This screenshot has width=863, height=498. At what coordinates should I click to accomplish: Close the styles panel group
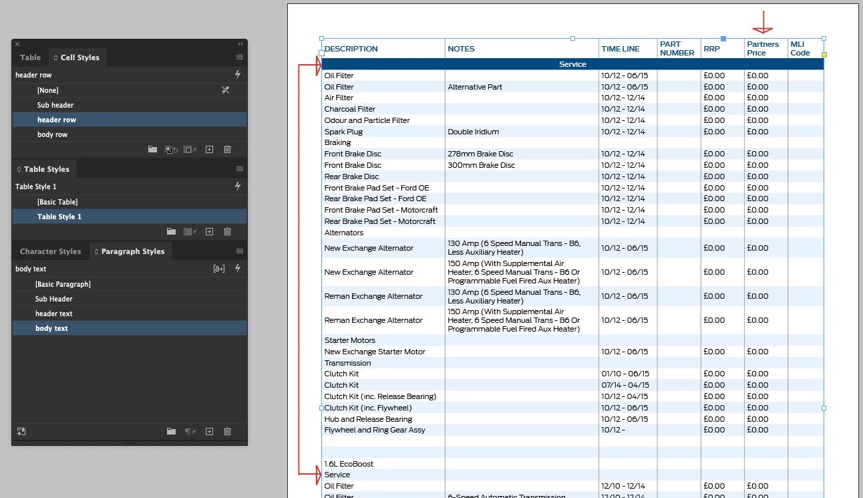tap(17, 43)
